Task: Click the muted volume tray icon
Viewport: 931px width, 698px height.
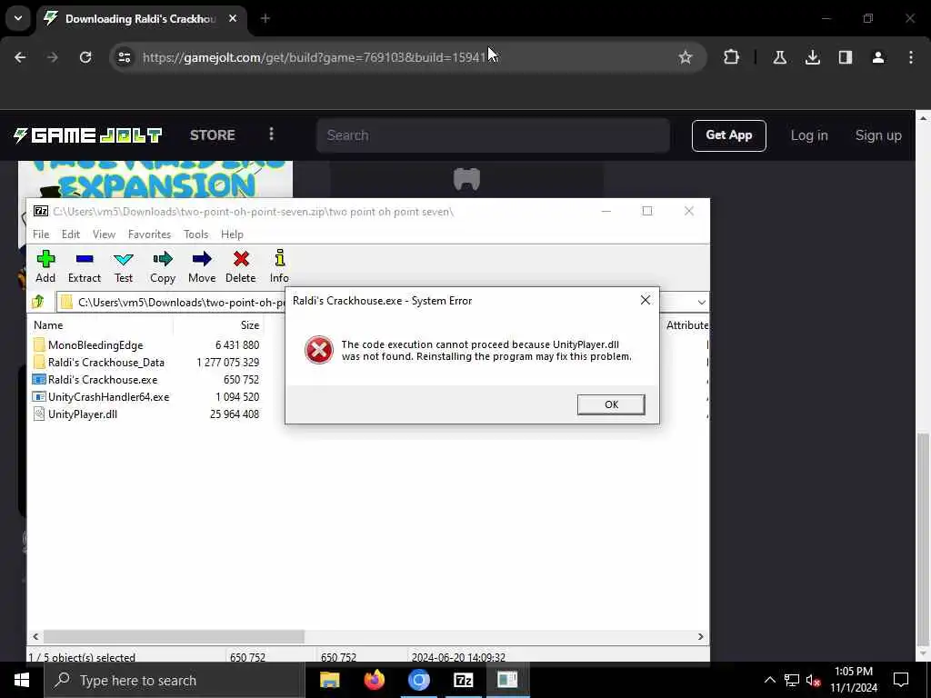Action: coord(814,680)
